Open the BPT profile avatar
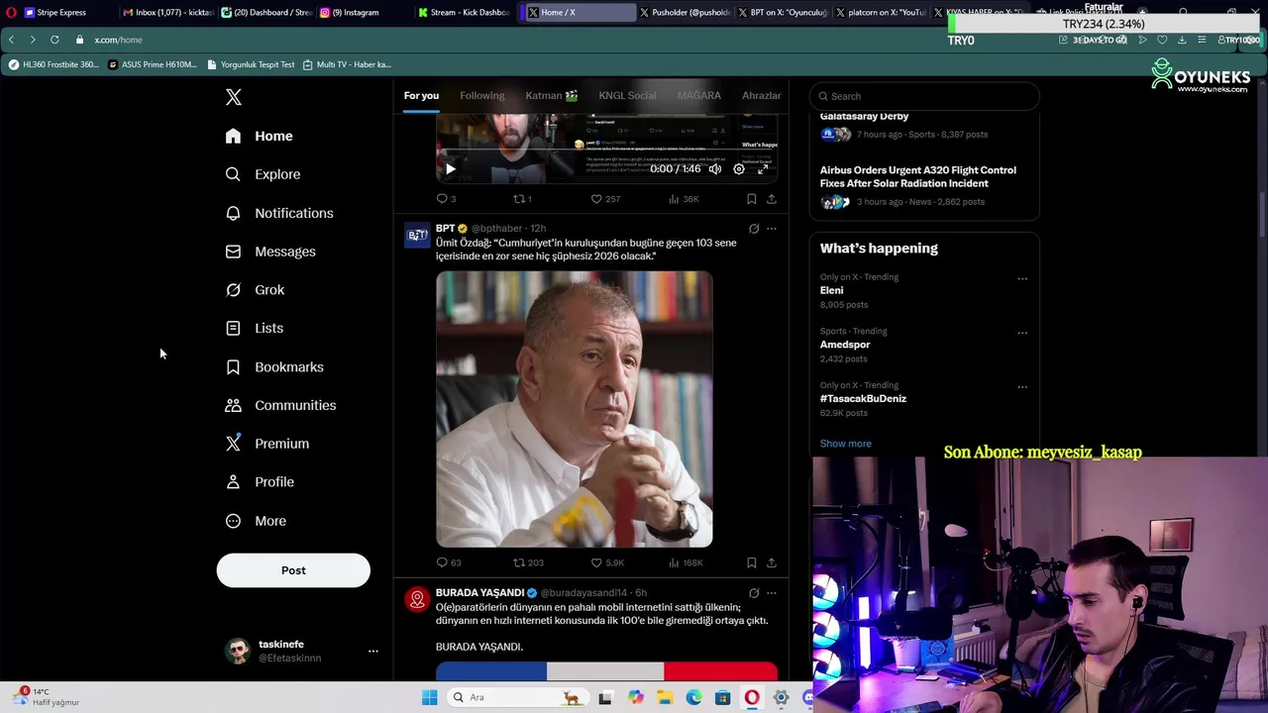Screen dimensions: 1268x713 coord(417,236)
